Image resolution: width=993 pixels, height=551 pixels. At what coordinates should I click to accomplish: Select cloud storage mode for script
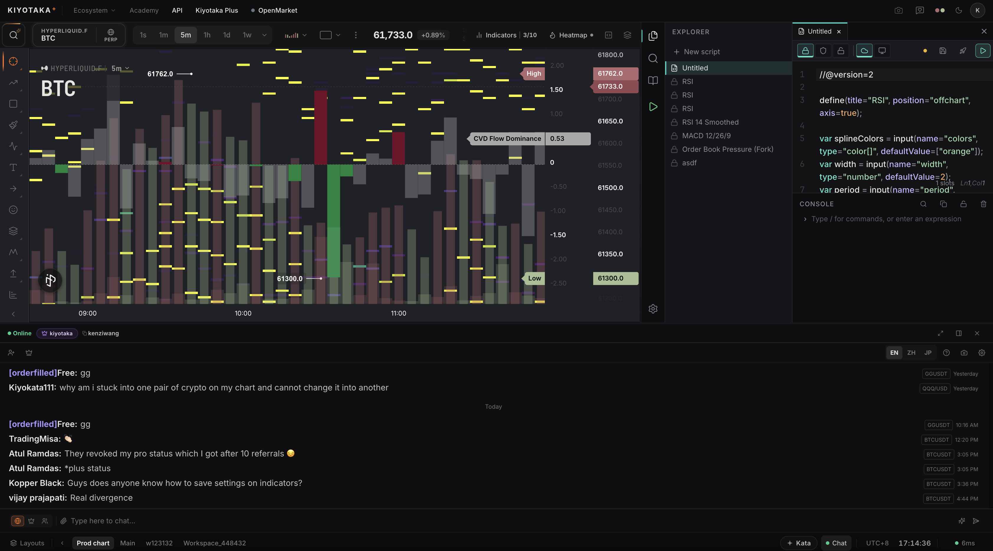tap(864, 50)
